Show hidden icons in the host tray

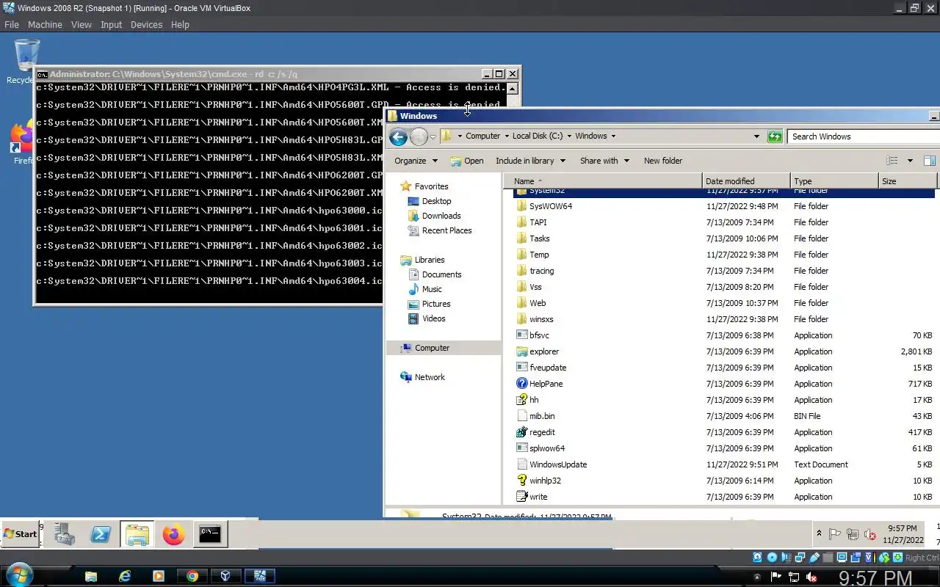pos(757,577)
